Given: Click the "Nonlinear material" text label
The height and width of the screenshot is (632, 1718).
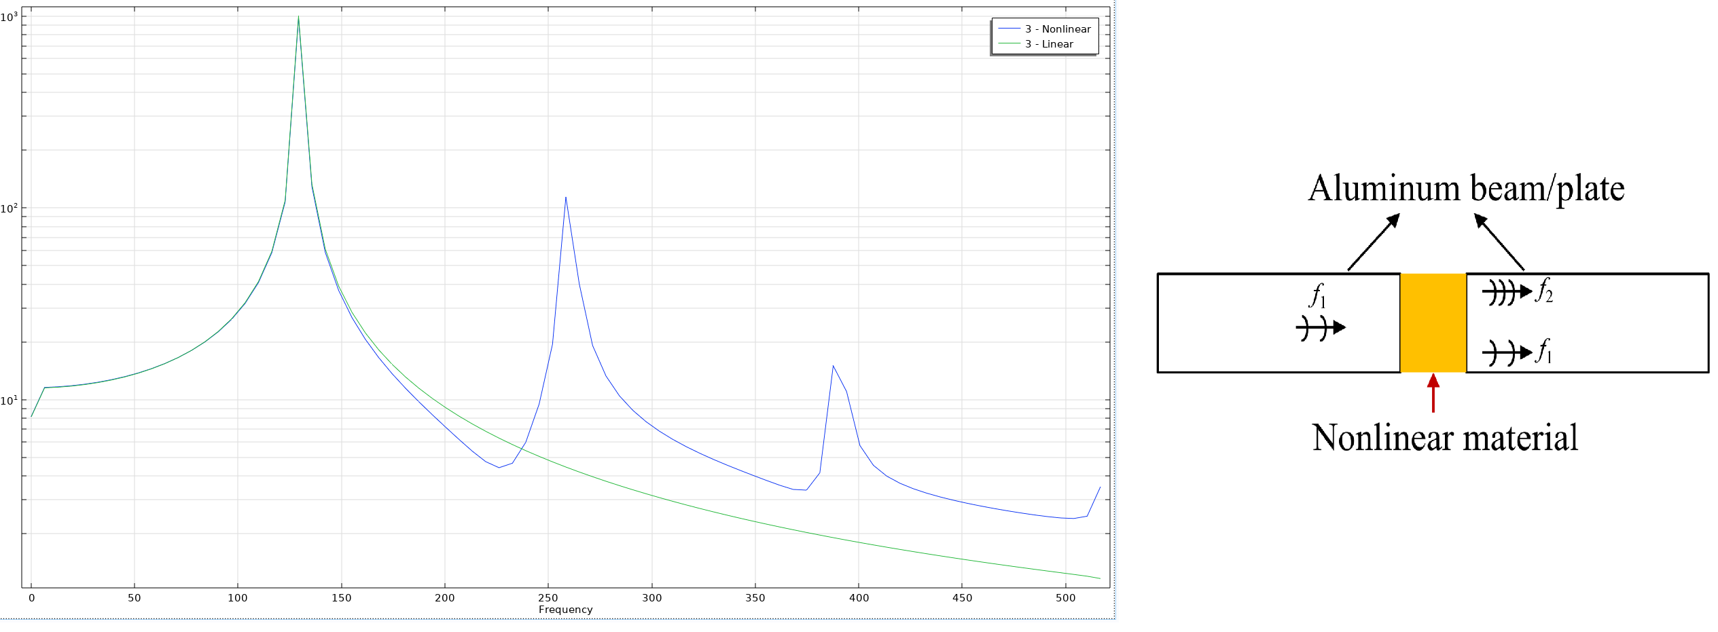Looking at the screenshot, I should click(1444, 438).
